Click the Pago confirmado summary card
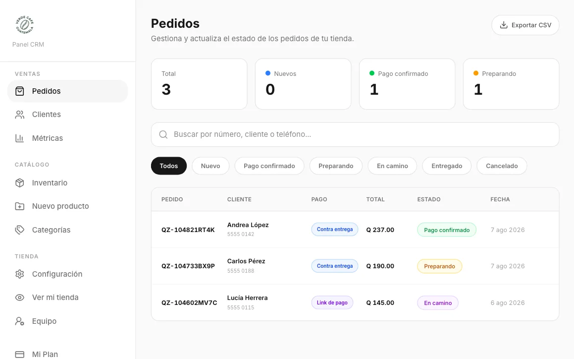This screenshot has width=574, height=359. point(407,84)
